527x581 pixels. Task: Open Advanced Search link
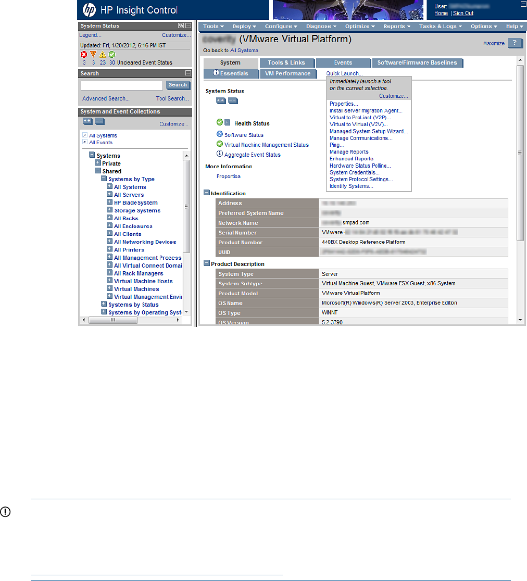tap(106, 98)
